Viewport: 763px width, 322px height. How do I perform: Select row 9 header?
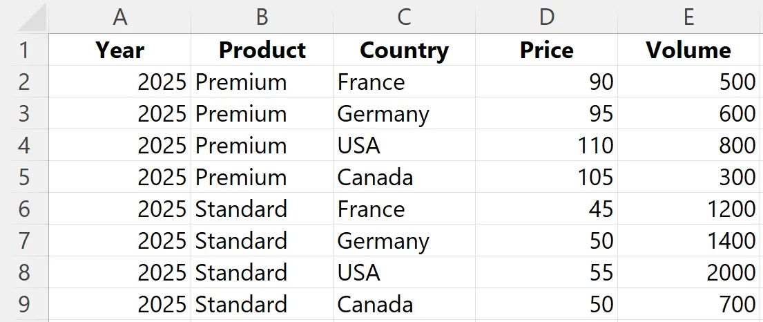pos(24,304)
